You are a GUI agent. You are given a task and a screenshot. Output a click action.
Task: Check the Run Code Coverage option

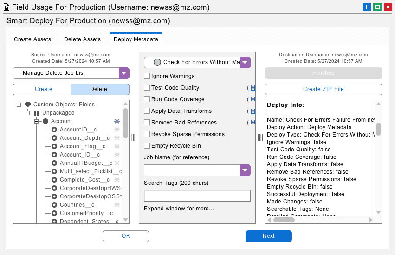[147, 99]
